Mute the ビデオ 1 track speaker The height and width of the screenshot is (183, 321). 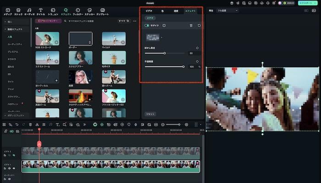point(10,168)
